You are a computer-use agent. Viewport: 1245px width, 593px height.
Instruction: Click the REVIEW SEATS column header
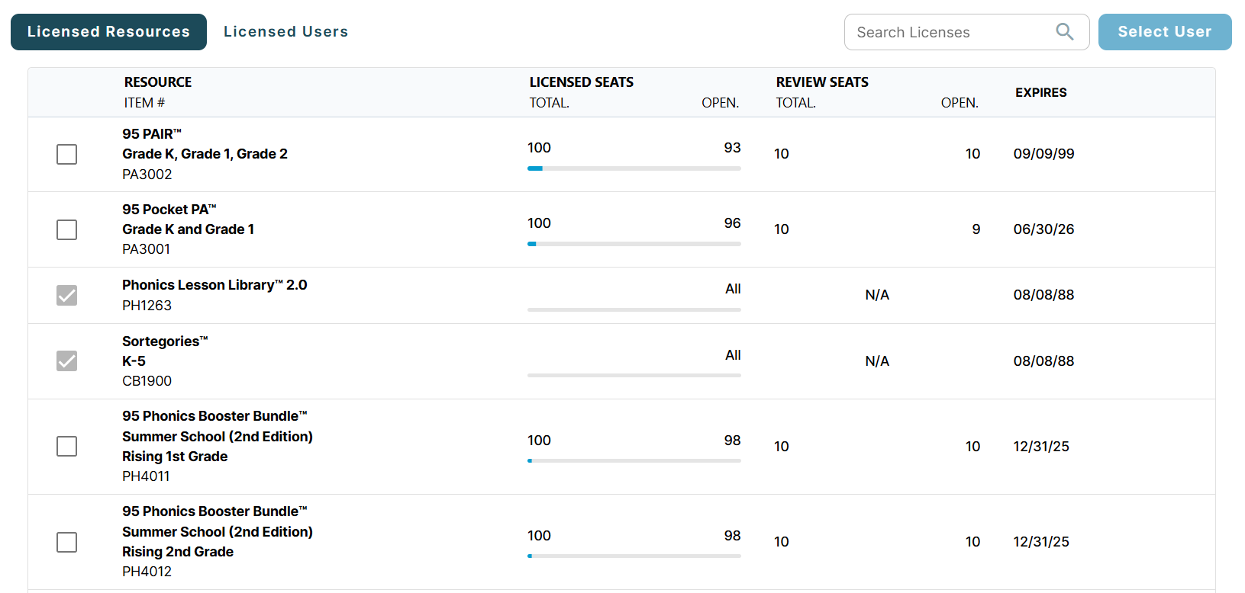pyautogui.click(x=822, y=82)
